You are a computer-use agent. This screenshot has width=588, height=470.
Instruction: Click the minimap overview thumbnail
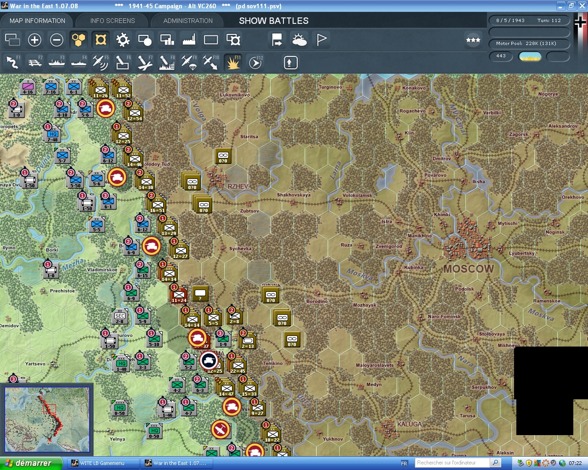pyautogui.click(x=47, y=420)
